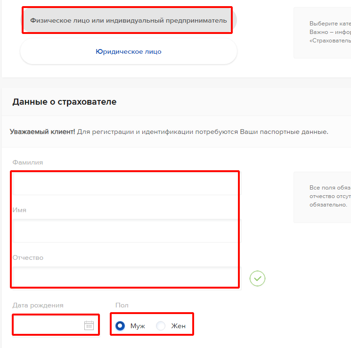Select the Муж radio circle
The width and height of the screenshot is (351, 348).
pos(120,325)
